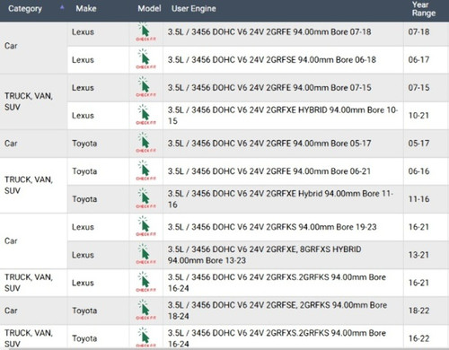
Task: Click Toyota make in the 18-22 row
Action: click(84, 311)
